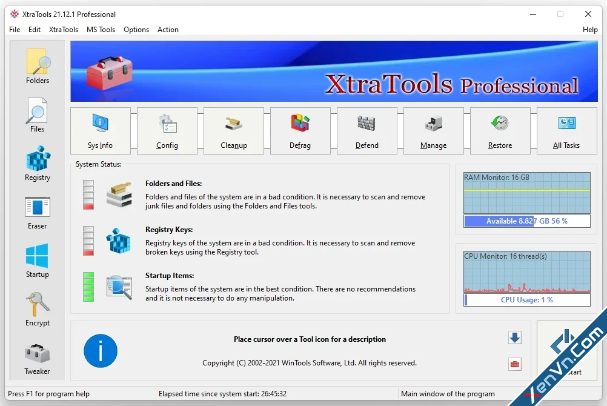Click the Folders and Files heading
Screen dimensions: 607x406
click(173, 184)
